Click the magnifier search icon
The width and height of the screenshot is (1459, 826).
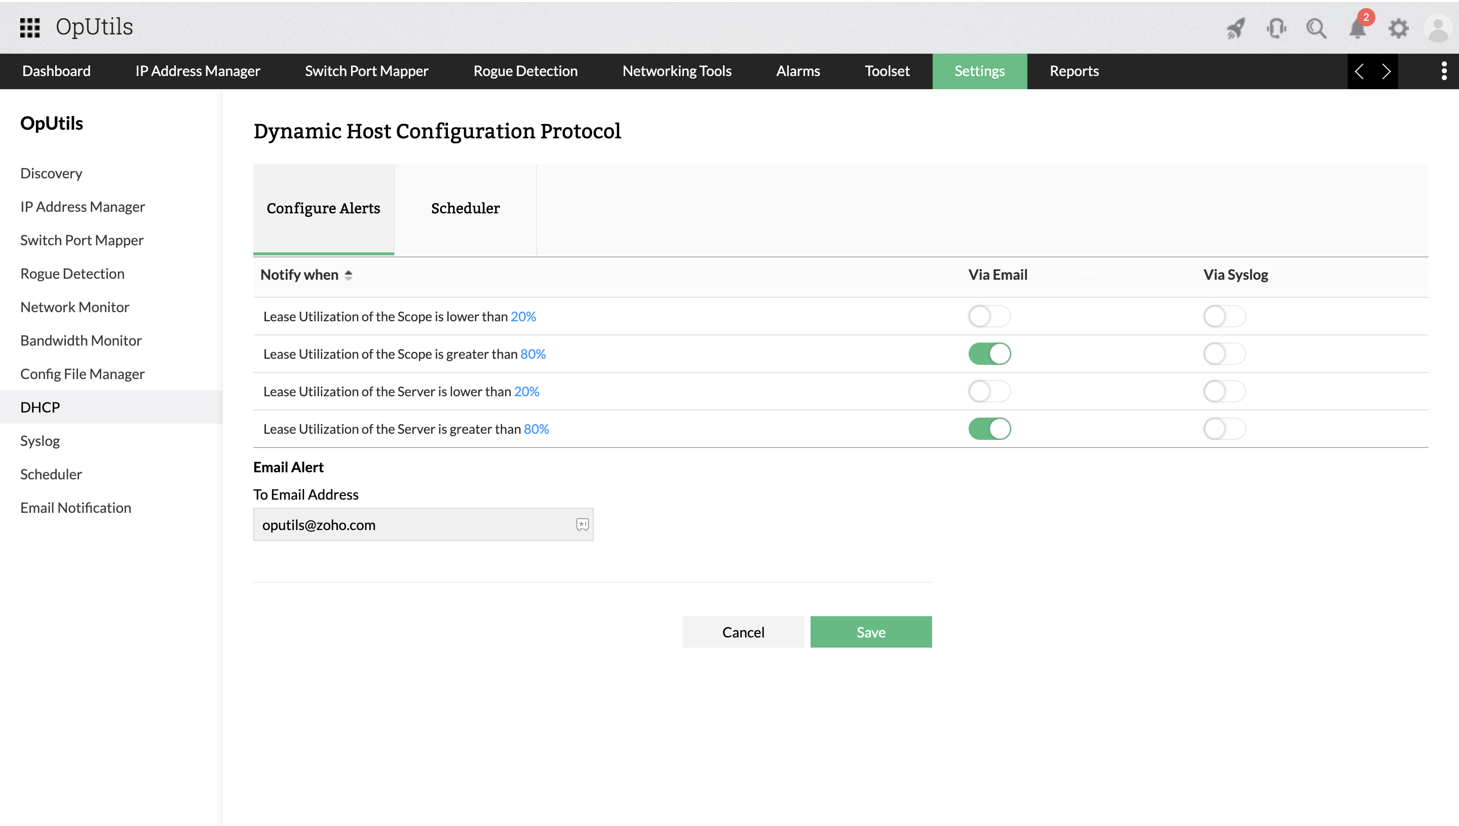pyautogui.click(x=1316, y=28)
